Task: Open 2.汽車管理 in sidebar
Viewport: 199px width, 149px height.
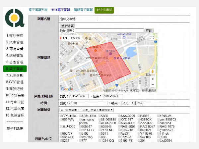Action: (x=15, y=42)
